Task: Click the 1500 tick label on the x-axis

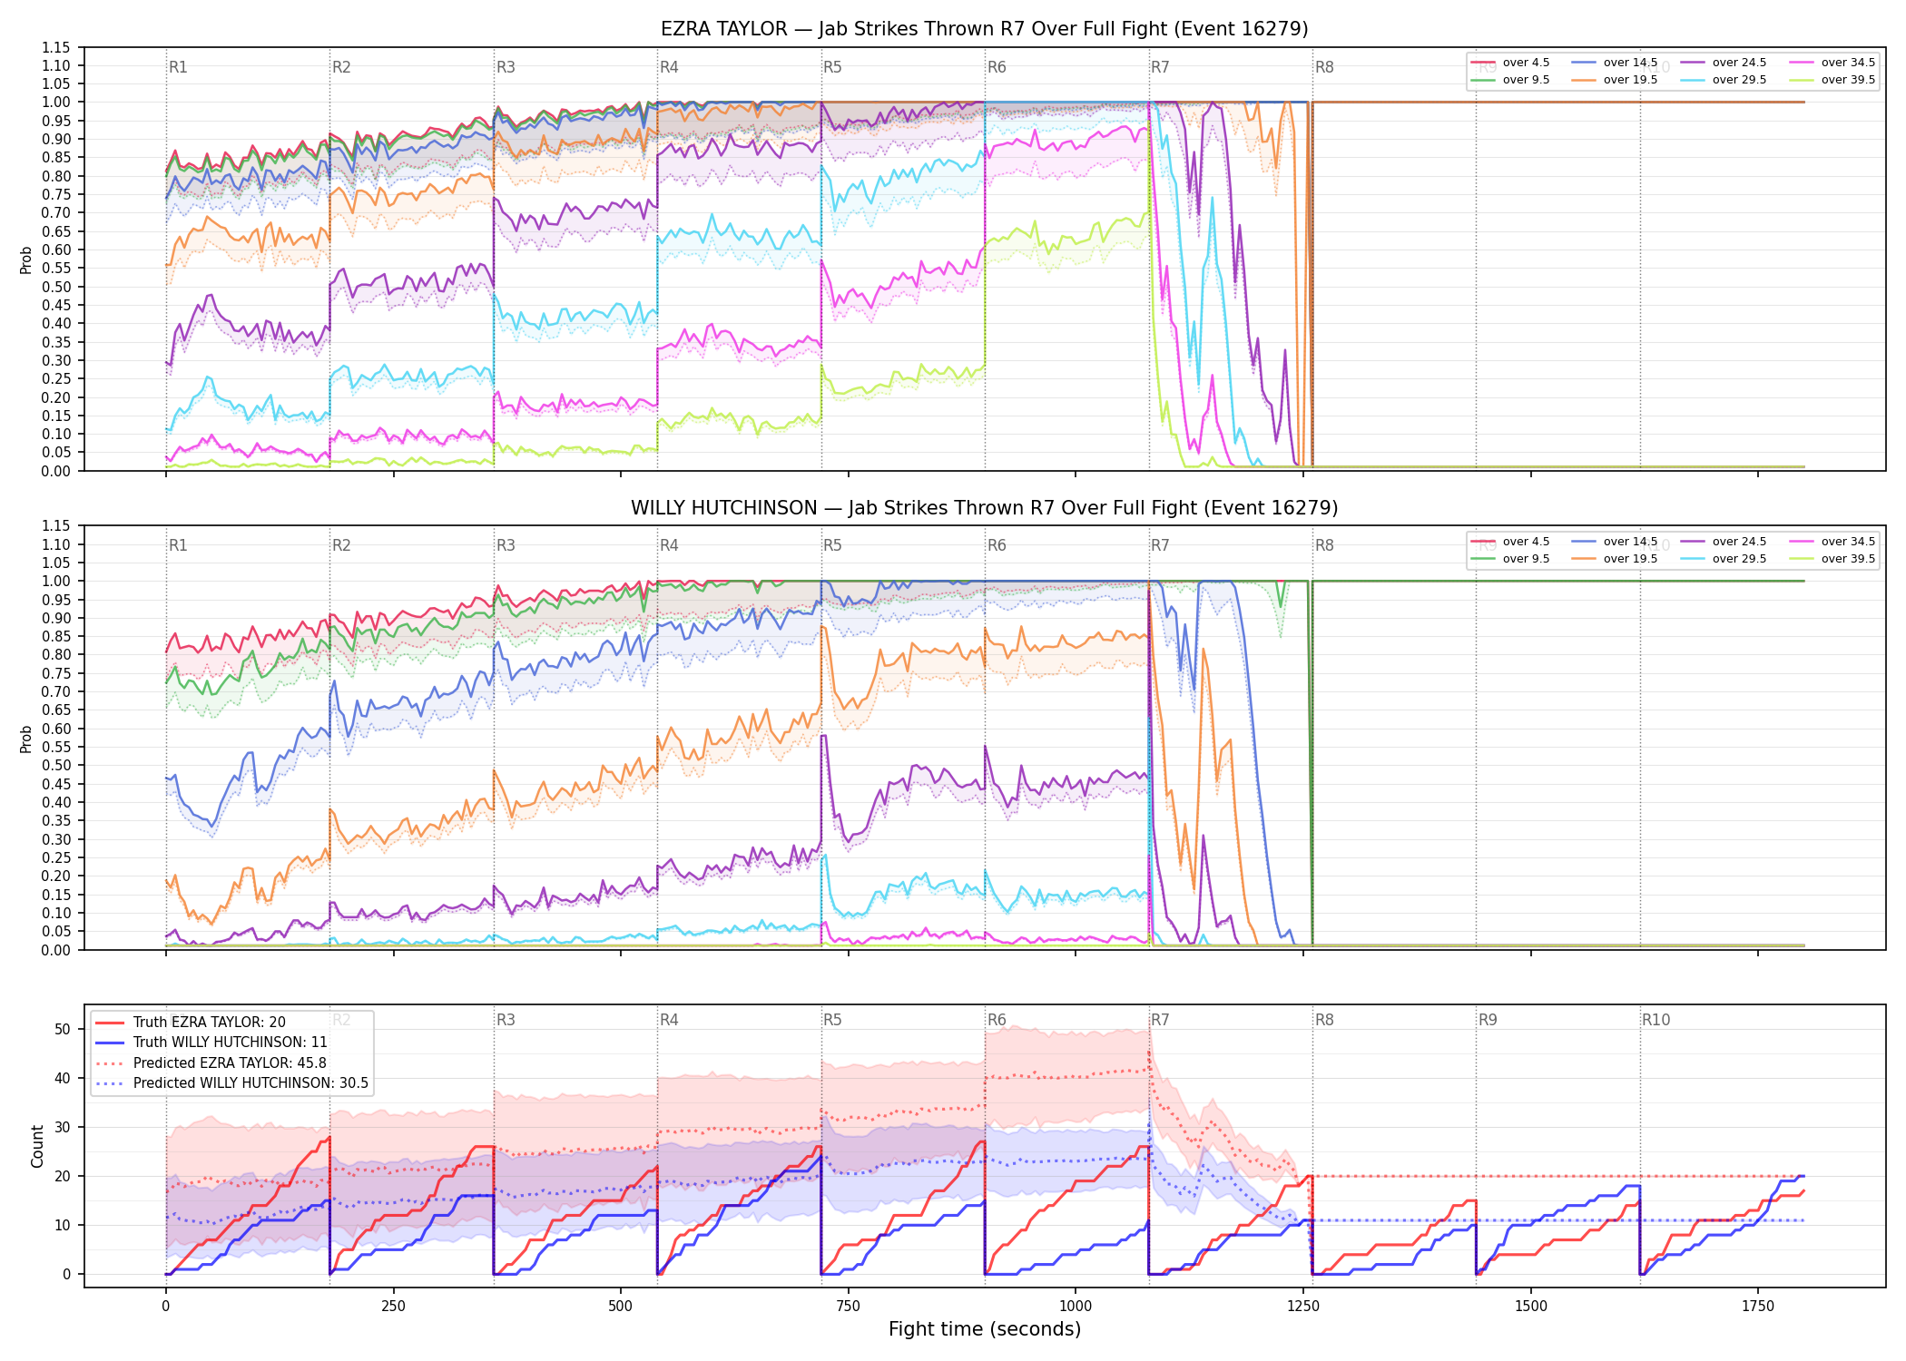Action: (1531, 1306)
